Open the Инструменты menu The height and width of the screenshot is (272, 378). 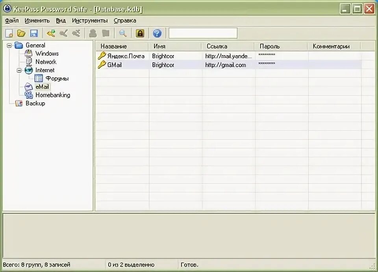tap(90, 21)
